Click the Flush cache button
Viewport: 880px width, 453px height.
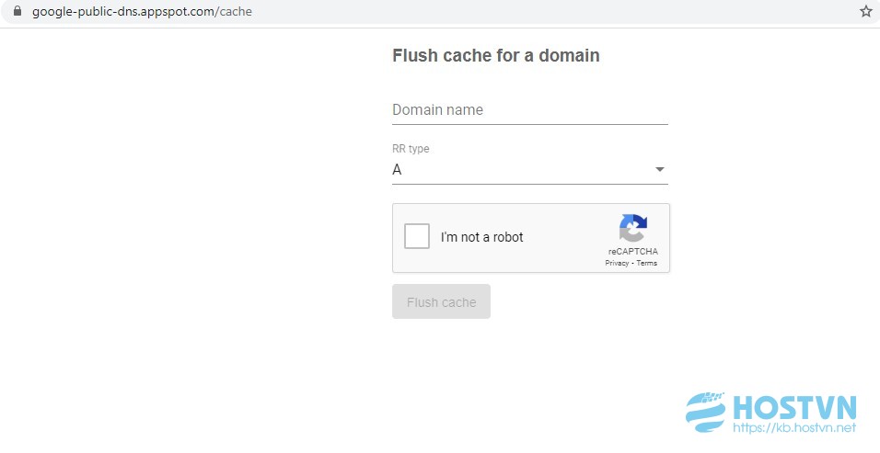(441, 301)
